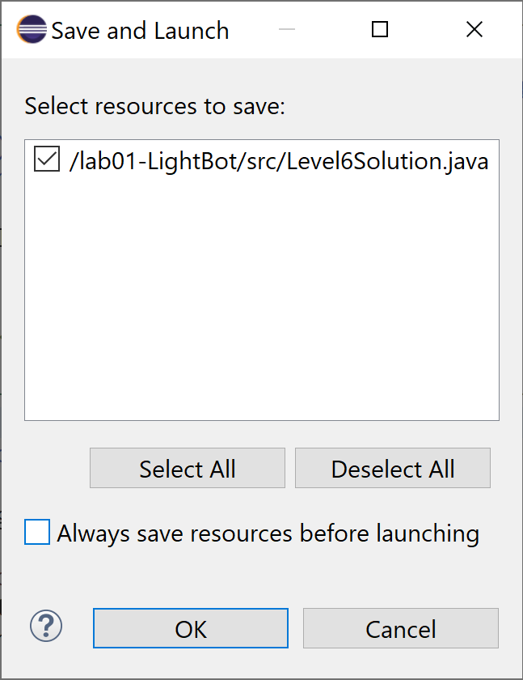523x680 pixels.
Task: Minimize the Save and Launch dialog
Action: (x=287, y=29)
